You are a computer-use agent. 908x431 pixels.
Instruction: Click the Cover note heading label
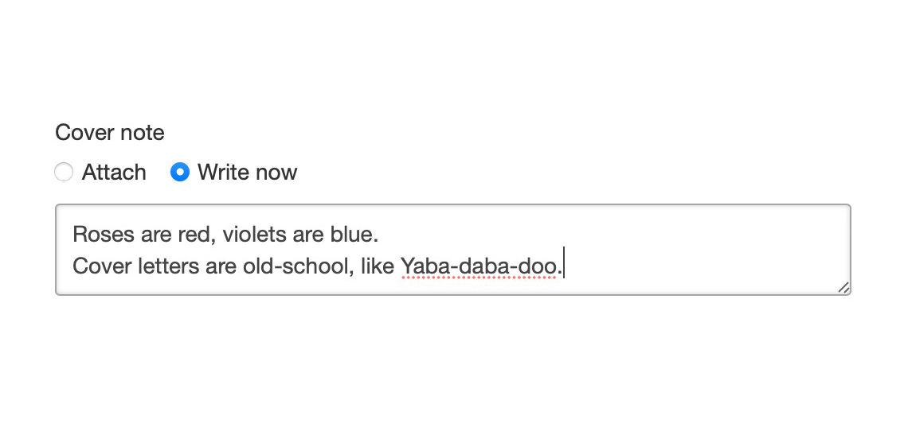click(x=110, y=133)
